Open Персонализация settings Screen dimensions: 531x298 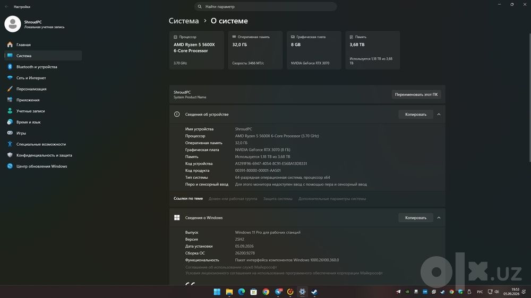point(43,89)
